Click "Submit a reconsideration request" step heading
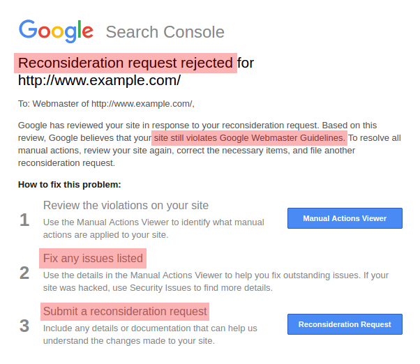This screenshot has height=364, width=420. point(125,311)
